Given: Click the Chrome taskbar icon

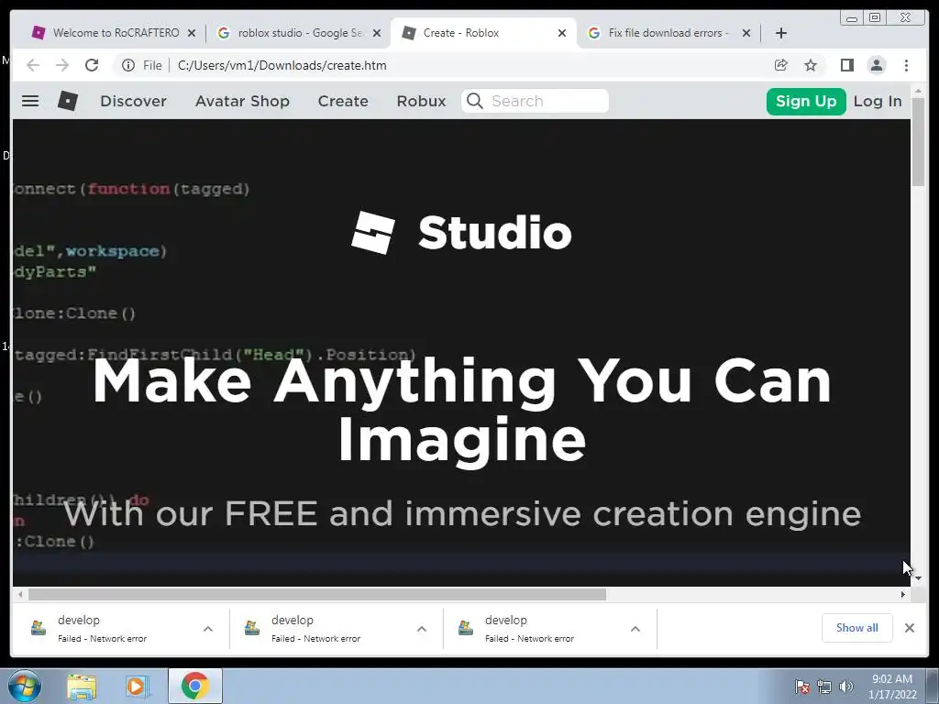Looking at the screenshot, I should (194, 686).
